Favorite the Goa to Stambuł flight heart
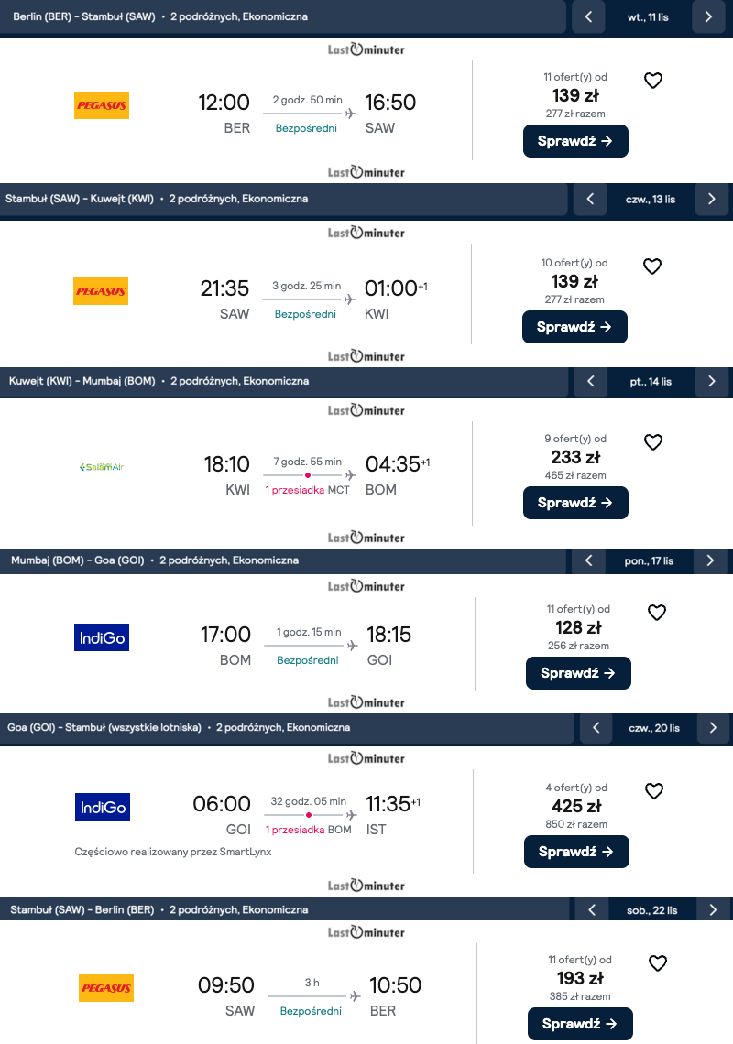The height and width of the screenshot is (1044, 733). (654, 791)
